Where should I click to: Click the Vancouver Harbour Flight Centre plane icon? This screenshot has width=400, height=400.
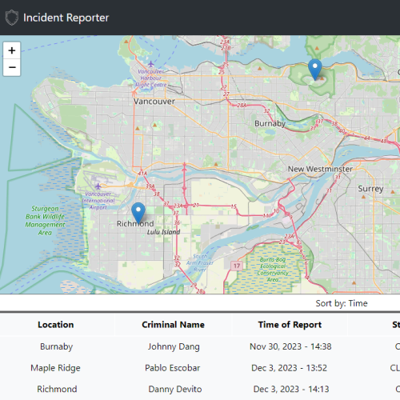tap(151, 64)
